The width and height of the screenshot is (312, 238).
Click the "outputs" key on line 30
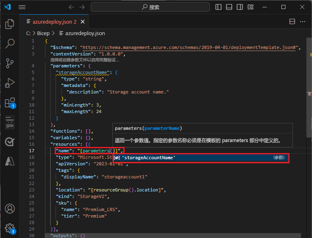pos(62,236)
